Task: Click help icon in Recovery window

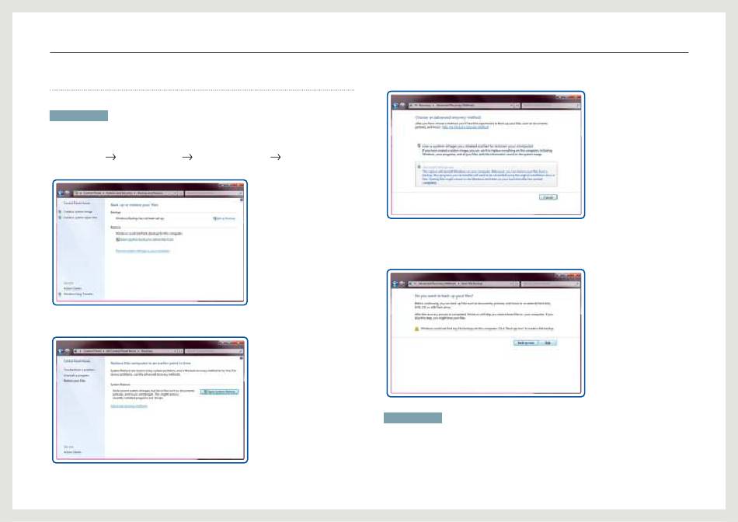Action: [242, 358]
